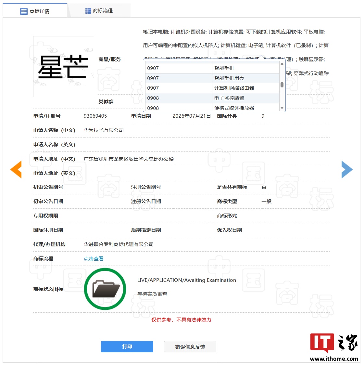Click the 类似群 label
The height and width of the screenshot is (366, 364).
106,102
